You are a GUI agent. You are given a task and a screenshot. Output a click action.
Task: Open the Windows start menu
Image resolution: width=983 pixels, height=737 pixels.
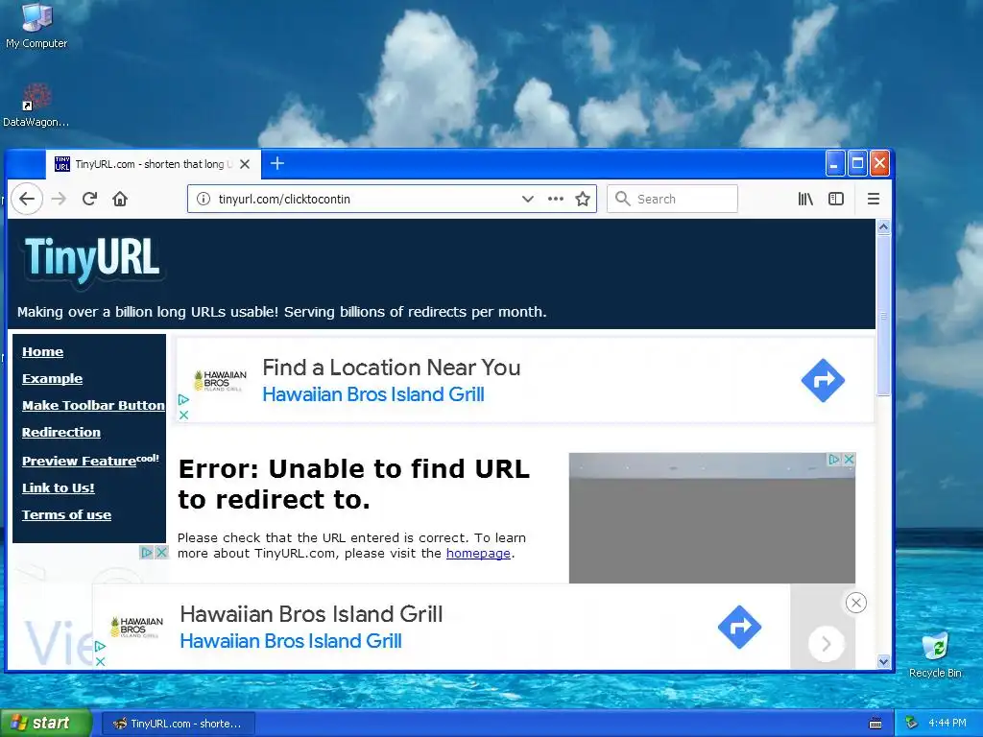pos(45,724)
